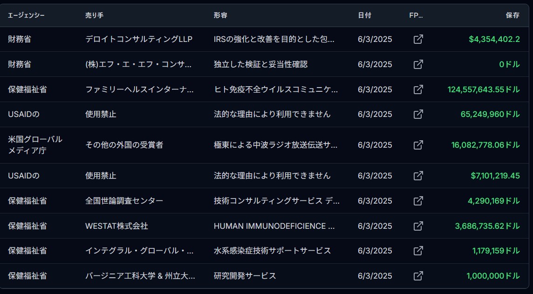Open external link for ファミリーヘルスインターナ row
Screen dimensions: 533x294
click(418, 89)
